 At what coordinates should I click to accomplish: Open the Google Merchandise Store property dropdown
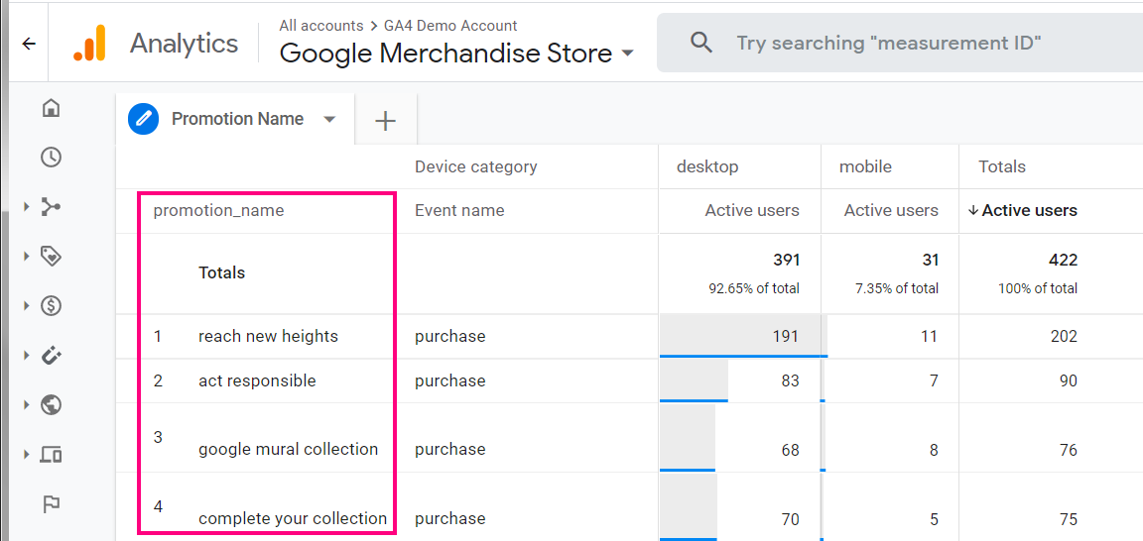[627, 54]
